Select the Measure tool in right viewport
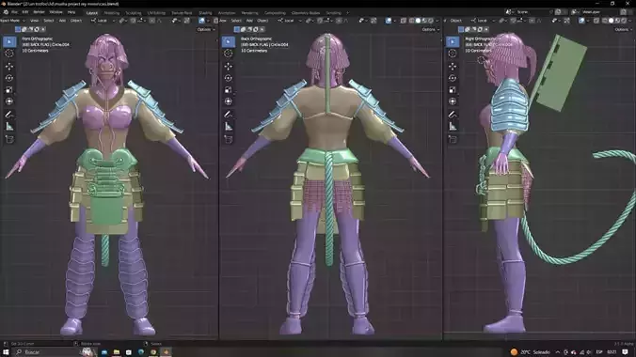 click(x=453, y=127)
